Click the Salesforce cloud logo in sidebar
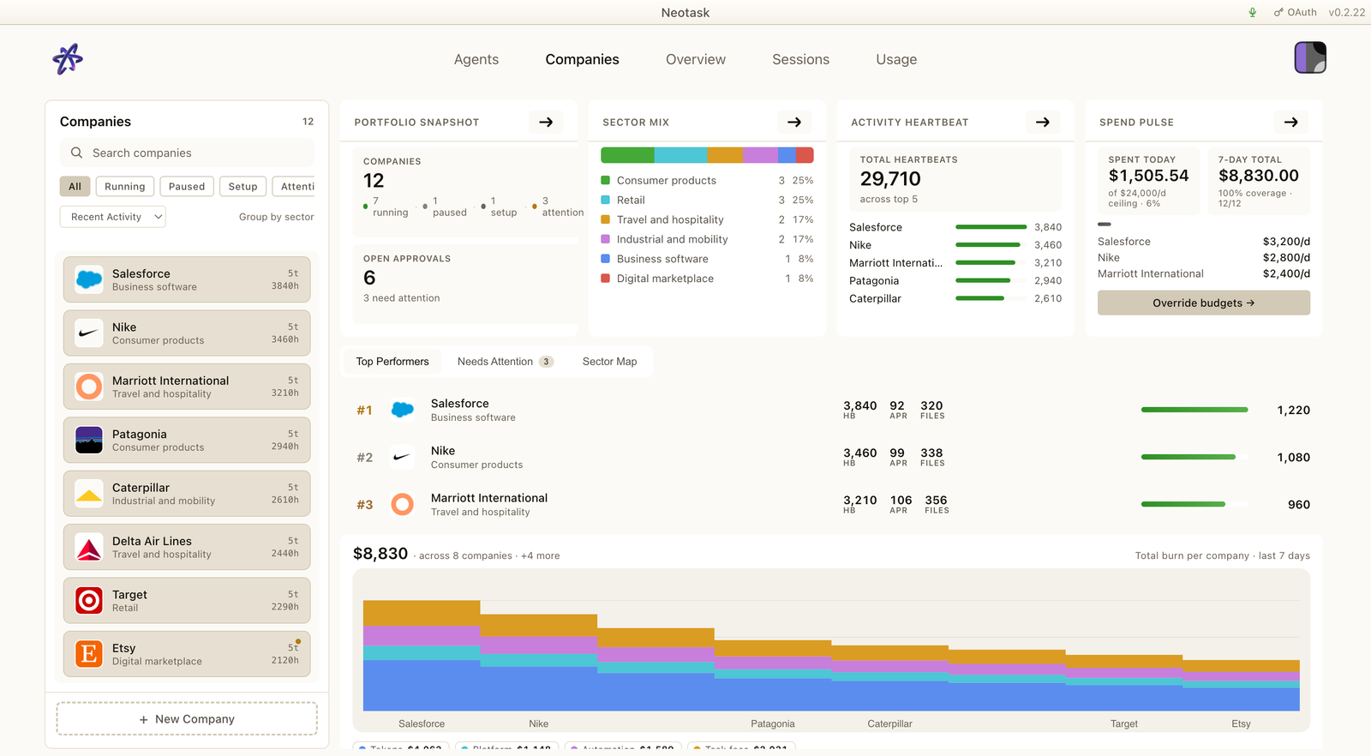This screenshot has height=756, width=1371. pyautogui.click(x=89, y=279)
